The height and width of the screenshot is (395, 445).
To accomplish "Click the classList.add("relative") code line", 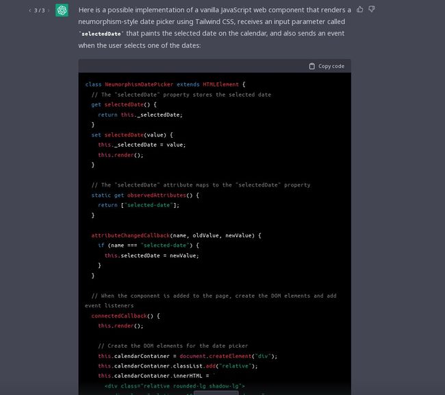I will [x=177, y=366].
